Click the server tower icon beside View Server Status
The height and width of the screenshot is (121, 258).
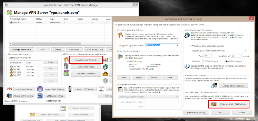coord(66,67)
